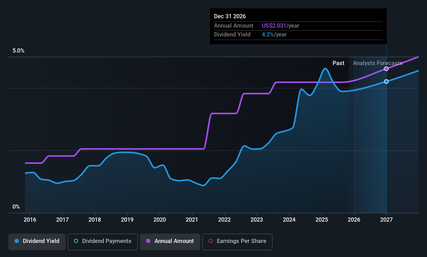Screen dimensions: 427x257
Task: Click the hollow teal Dividend Payments circle
Action: 76,241
